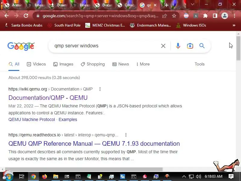The height and width of the screenshot is (181, 241).
Task: Open the Tools search options
Action: [199, 64]
